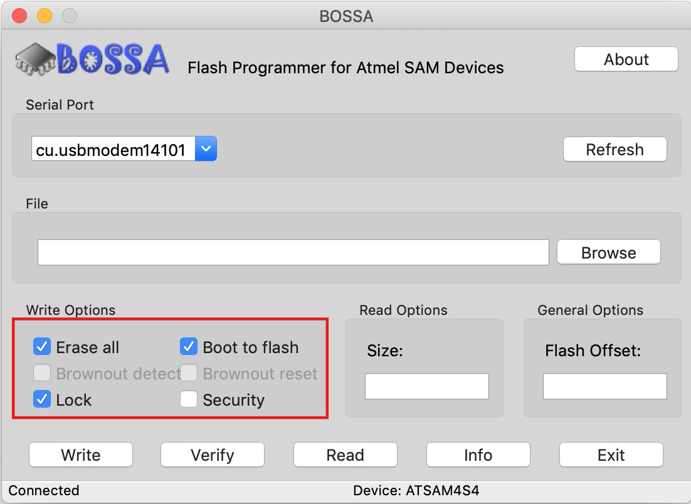Uncheck the Lock checkbox
The width and height of the screenshot is (691, 504).
pos(42,399)
